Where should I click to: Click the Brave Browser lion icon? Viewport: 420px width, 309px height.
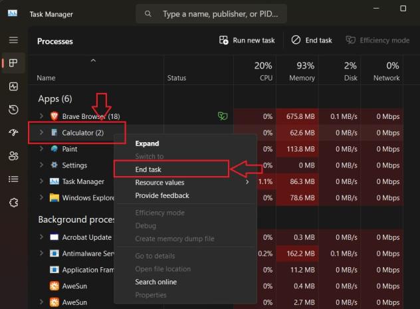point(54,116)
